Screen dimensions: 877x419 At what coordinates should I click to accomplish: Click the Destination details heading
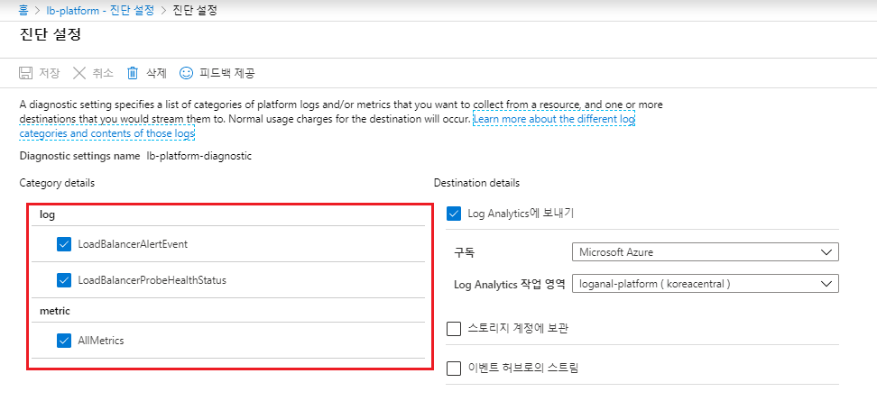[x=476, y=183]
